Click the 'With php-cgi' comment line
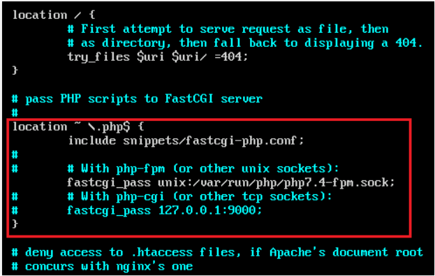The width and height of the screenshot is (435, 276). point(200,196)
